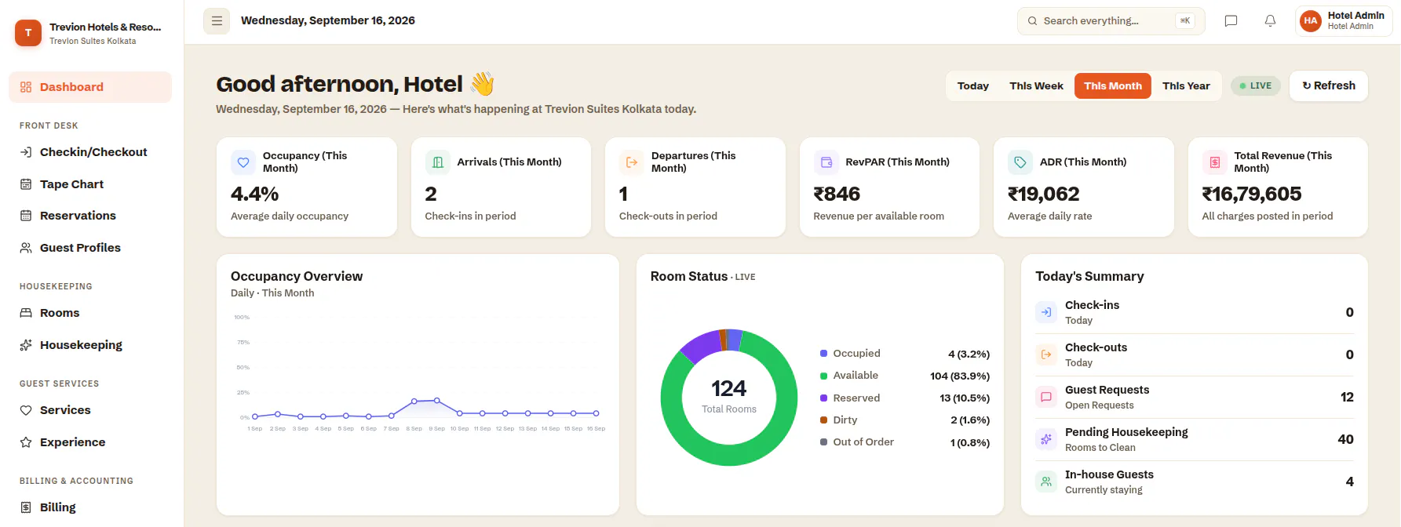The image size is (1401, 527).
Task: Open the notifications bell icon
Action: (x=1270, y=21)
